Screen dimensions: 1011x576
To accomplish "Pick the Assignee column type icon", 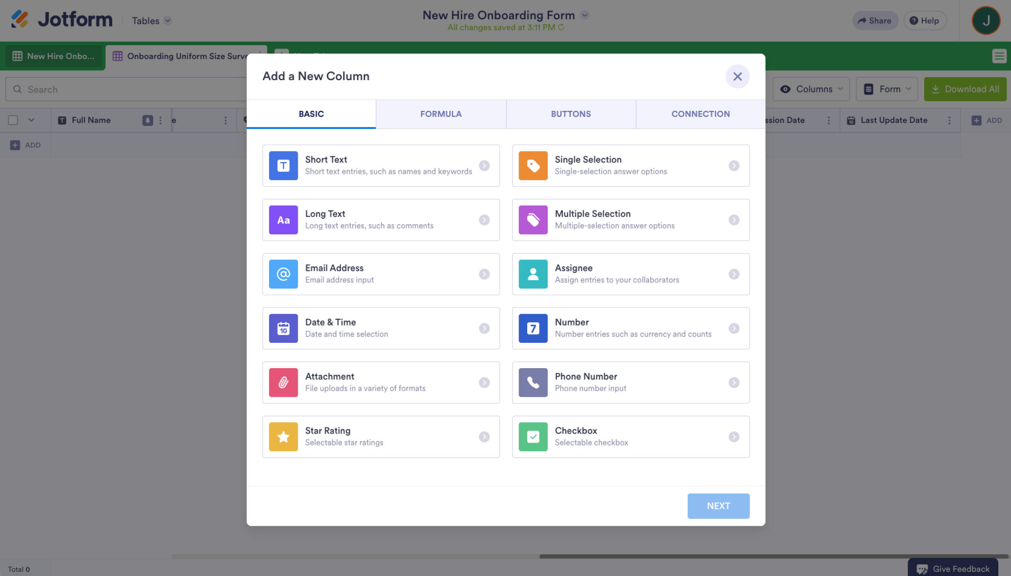I will pos(532,274).
